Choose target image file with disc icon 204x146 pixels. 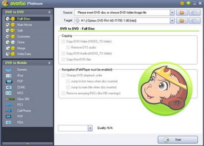pos(194,21)
